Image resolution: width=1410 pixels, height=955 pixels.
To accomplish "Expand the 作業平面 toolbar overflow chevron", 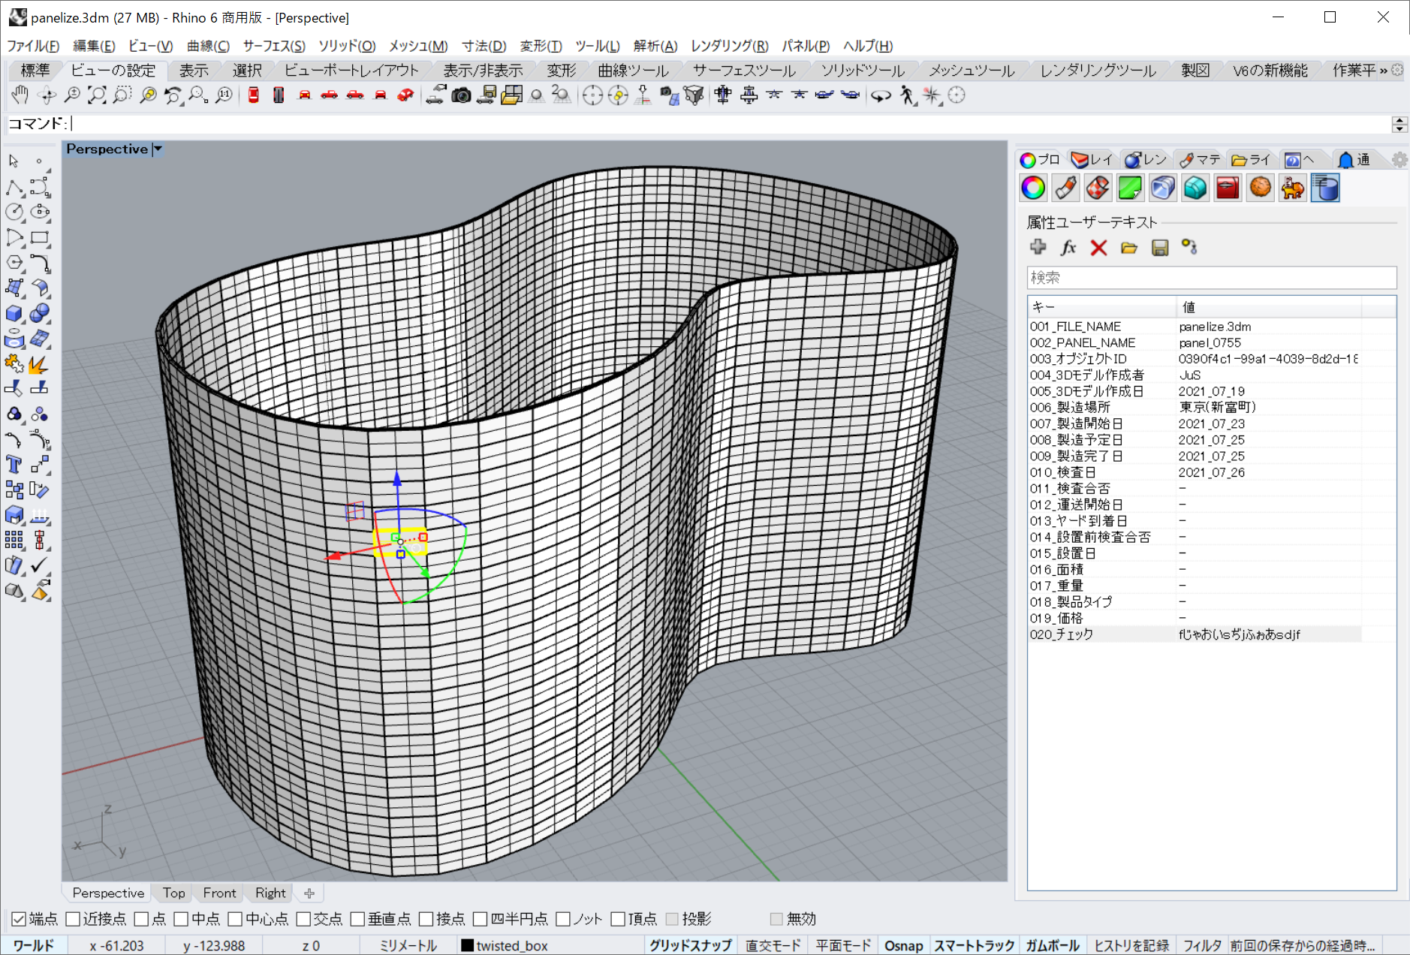I will (x=1384, y=70).
